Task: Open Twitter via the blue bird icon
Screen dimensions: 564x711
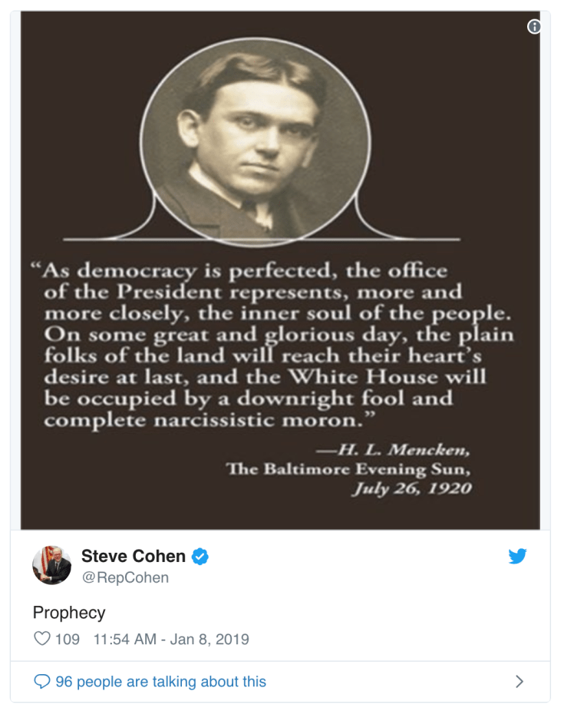Action: [518, 557]
